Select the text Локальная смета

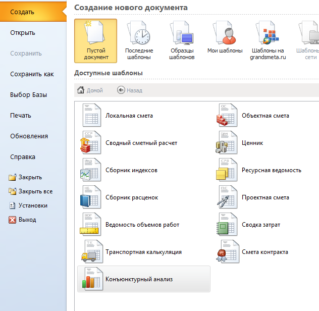click(x=129, y=116)
